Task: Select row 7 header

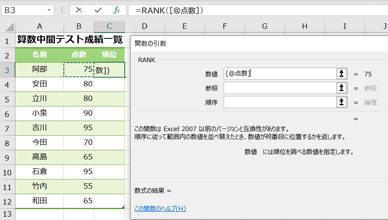Action: point(7,128)
